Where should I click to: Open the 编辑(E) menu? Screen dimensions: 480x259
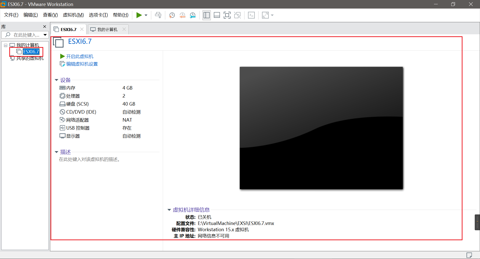tap(31, 15)
